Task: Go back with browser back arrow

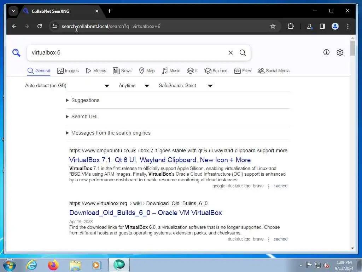Action: point(14,26)
